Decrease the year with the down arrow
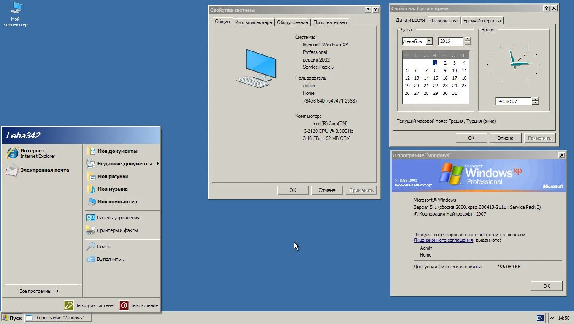The height and width of the screenshot is (324, 574). point(467,43)
